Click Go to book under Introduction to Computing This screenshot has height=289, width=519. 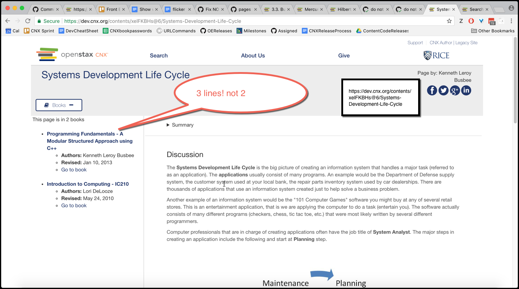click(x=74, y=205)
